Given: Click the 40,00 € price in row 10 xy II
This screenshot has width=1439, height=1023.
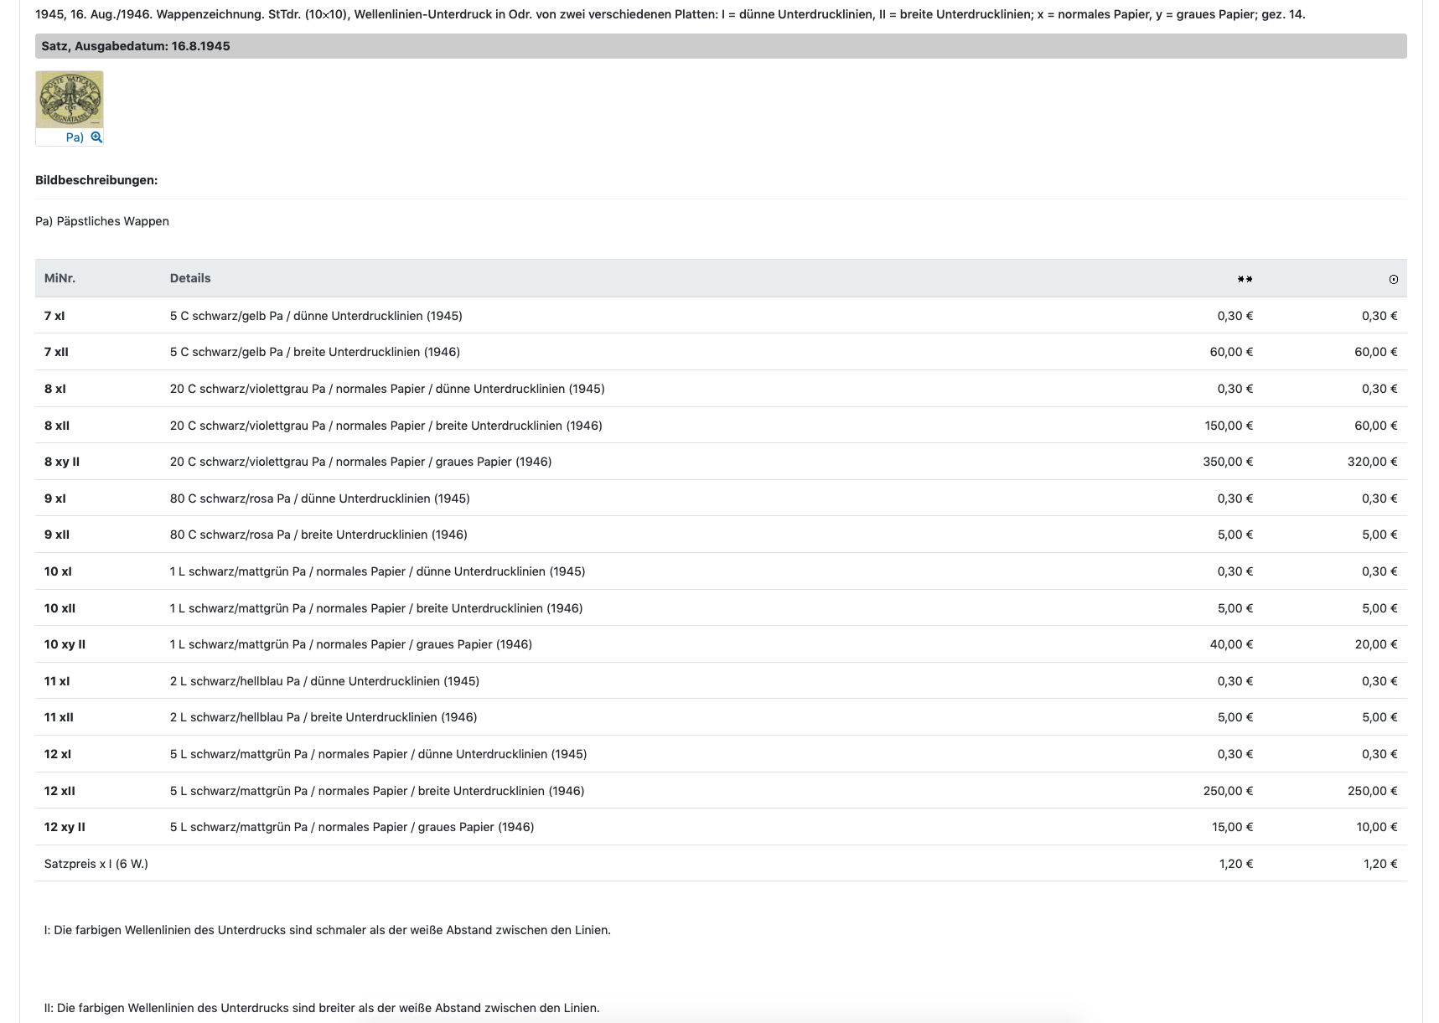Looking at the screenshot, I should coord(1231,644).
